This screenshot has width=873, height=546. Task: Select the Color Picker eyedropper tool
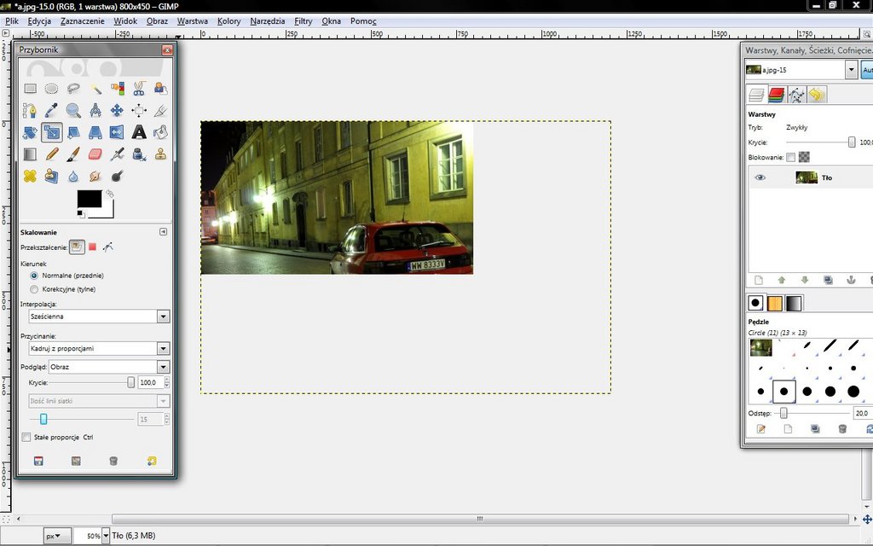52,110
